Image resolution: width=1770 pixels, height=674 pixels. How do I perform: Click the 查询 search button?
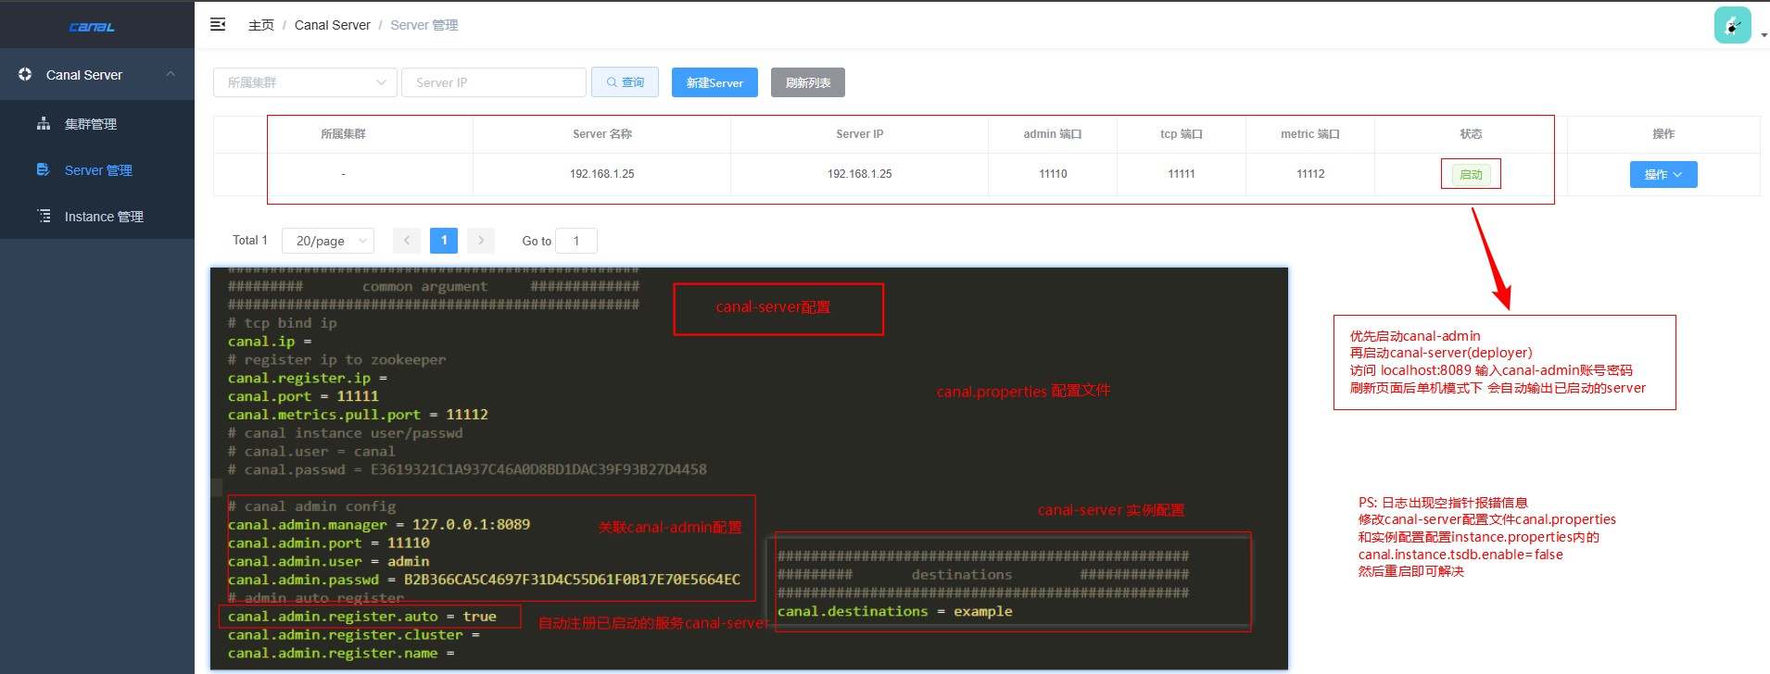click(626, 82)
